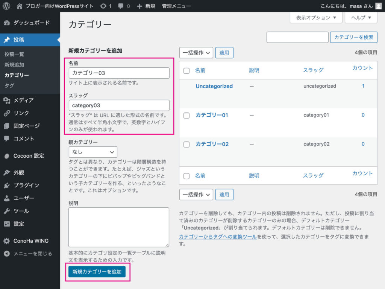
Task: Open the カテゴリー01 link
Action: click(212, 115)
